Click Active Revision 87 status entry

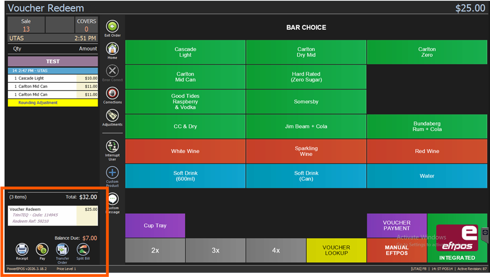[x=472, y=269]
